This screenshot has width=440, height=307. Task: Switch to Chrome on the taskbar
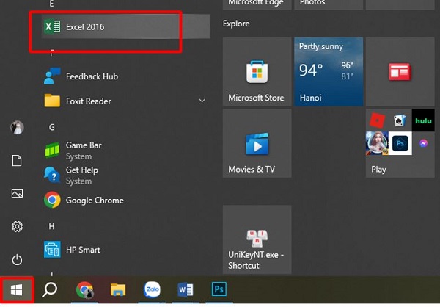click(85, 289)
